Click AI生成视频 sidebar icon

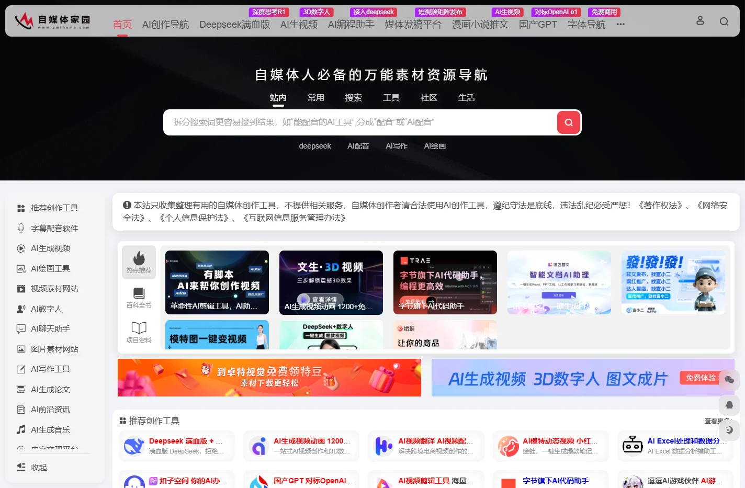point(21,248)
